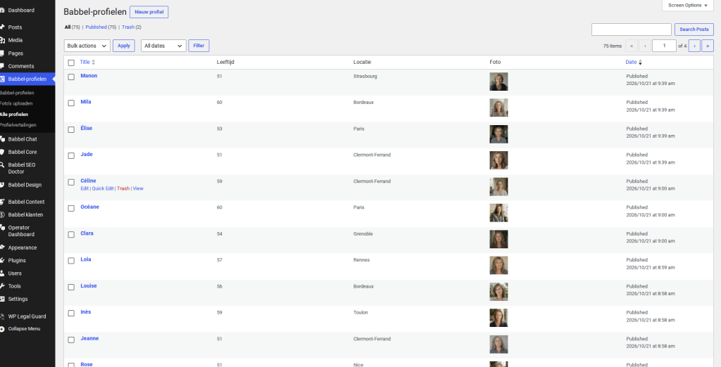721x367 pixels.
Task: Open Profielvertalingen submenu item
Action: click(x=18, y=125)
